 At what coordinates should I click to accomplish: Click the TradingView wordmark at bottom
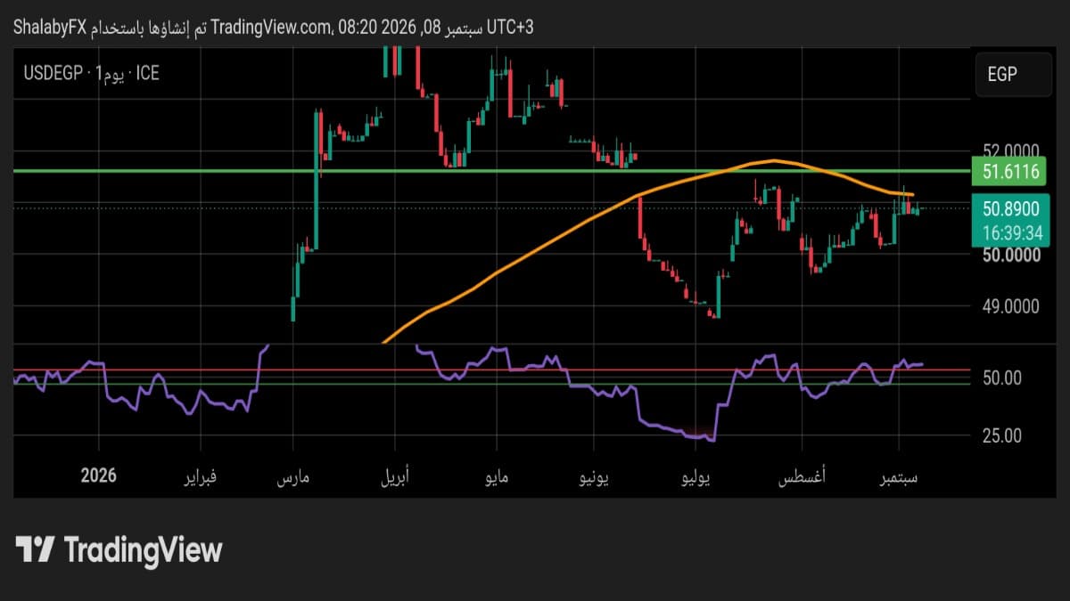pyautogui.click(x=143, y=550)
